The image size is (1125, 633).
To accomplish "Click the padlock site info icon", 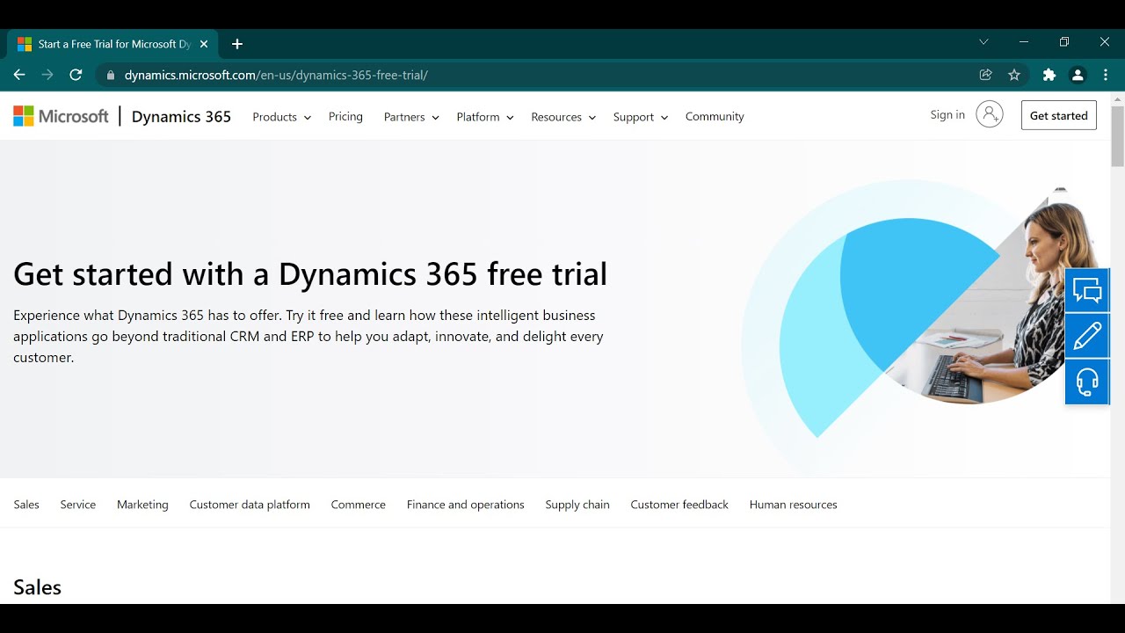I will (111, 76).
